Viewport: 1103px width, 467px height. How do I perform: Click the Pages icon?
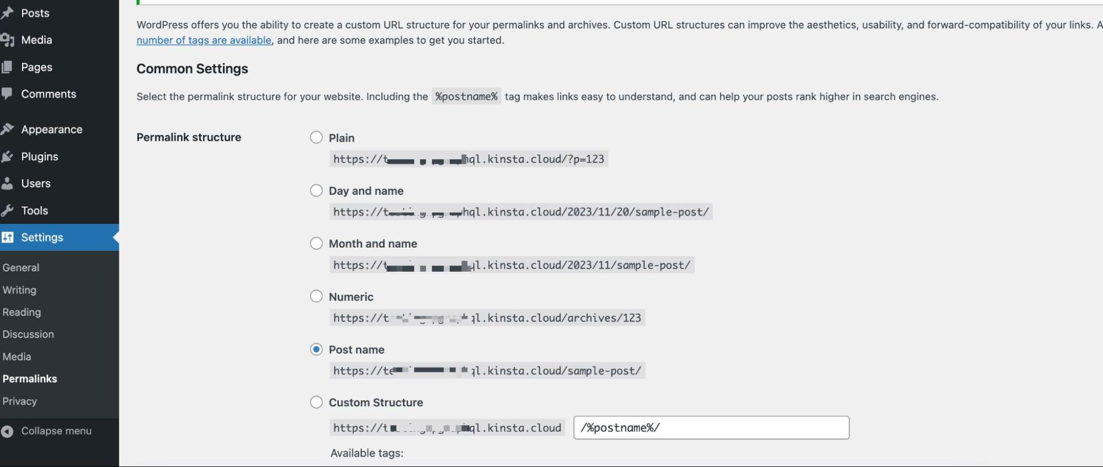tap(8, 66)
